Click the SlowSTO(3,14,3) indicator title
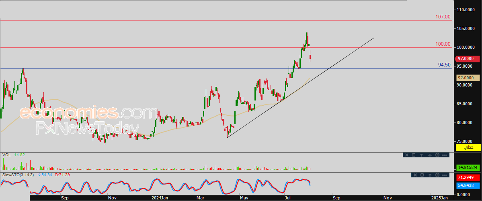482x201 pixels. (x=18, y=175)
